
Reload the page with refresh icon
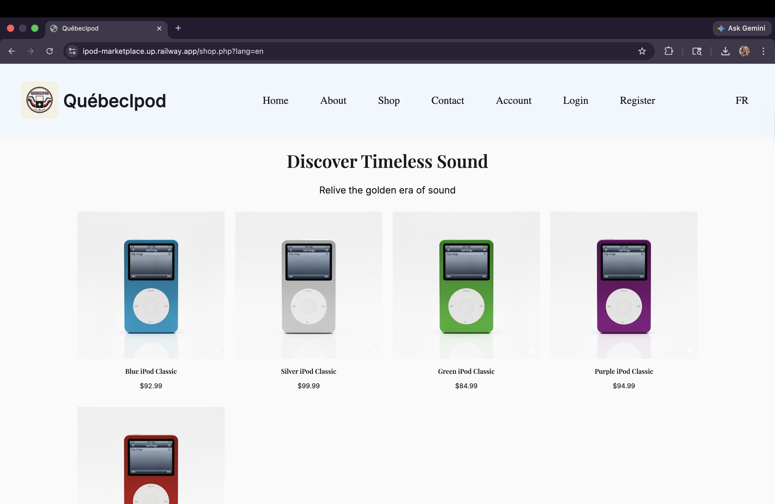50,51
